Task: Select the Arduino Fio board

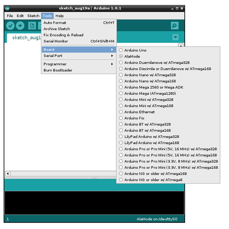Action: (x=168, y=118)
